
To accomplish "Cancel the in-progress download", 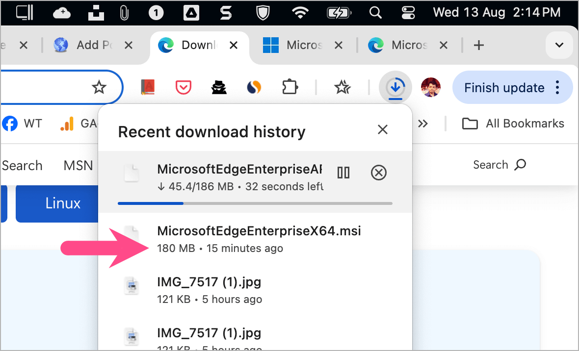I will click(378, 173).
